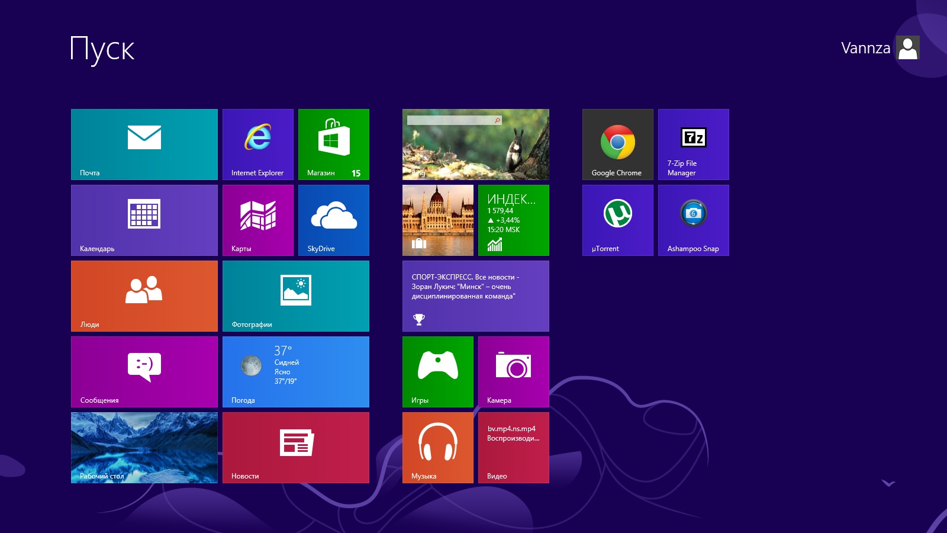947x533 pixels.
Task: Open the Рабочий стол desktop thumbnail tile
Action: (144, 447)
